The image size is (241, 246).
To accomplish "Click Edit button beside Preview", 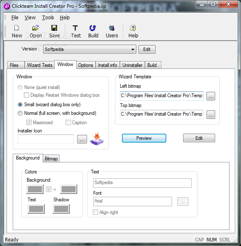I will point(199,138).
